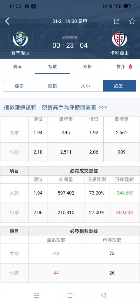The width and height of the screenshot is (140, 304).
Task: Tap the -42 profit index cell
Action: coord(56,254)
